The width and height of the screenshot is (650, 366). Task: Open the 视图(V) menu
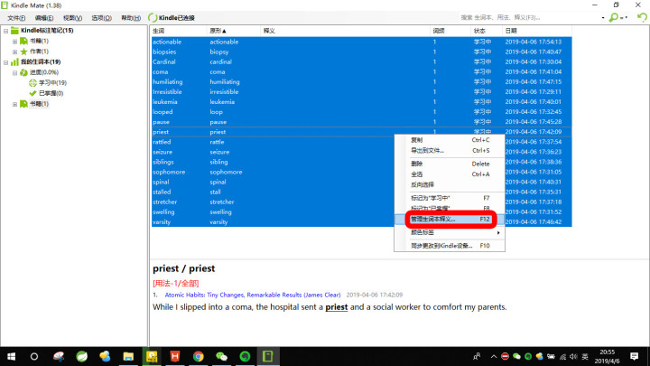click(x=72, y=18)
